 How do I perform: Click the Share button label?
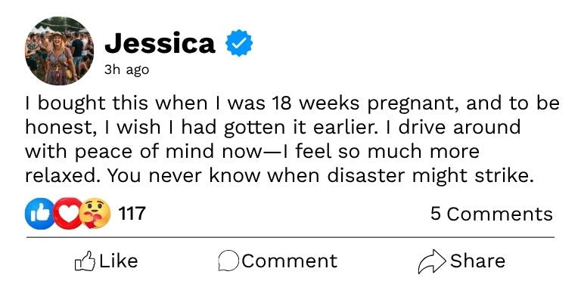tap(477, 261)
